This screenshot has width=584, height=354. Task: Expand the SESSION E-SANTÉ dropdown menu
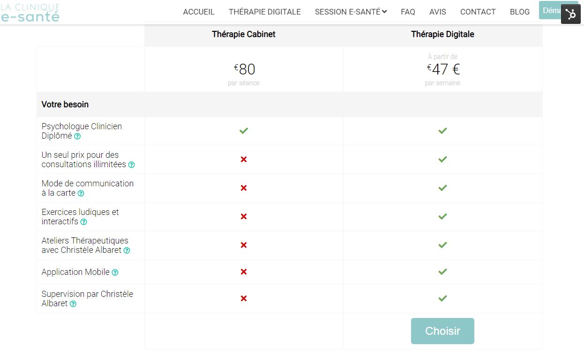[x=351, y=12]
